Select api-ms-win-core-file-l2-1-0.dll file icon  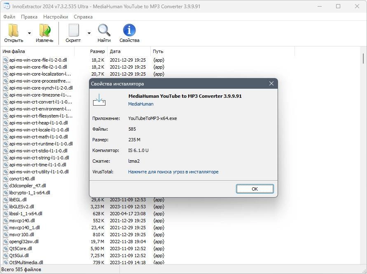6,67
